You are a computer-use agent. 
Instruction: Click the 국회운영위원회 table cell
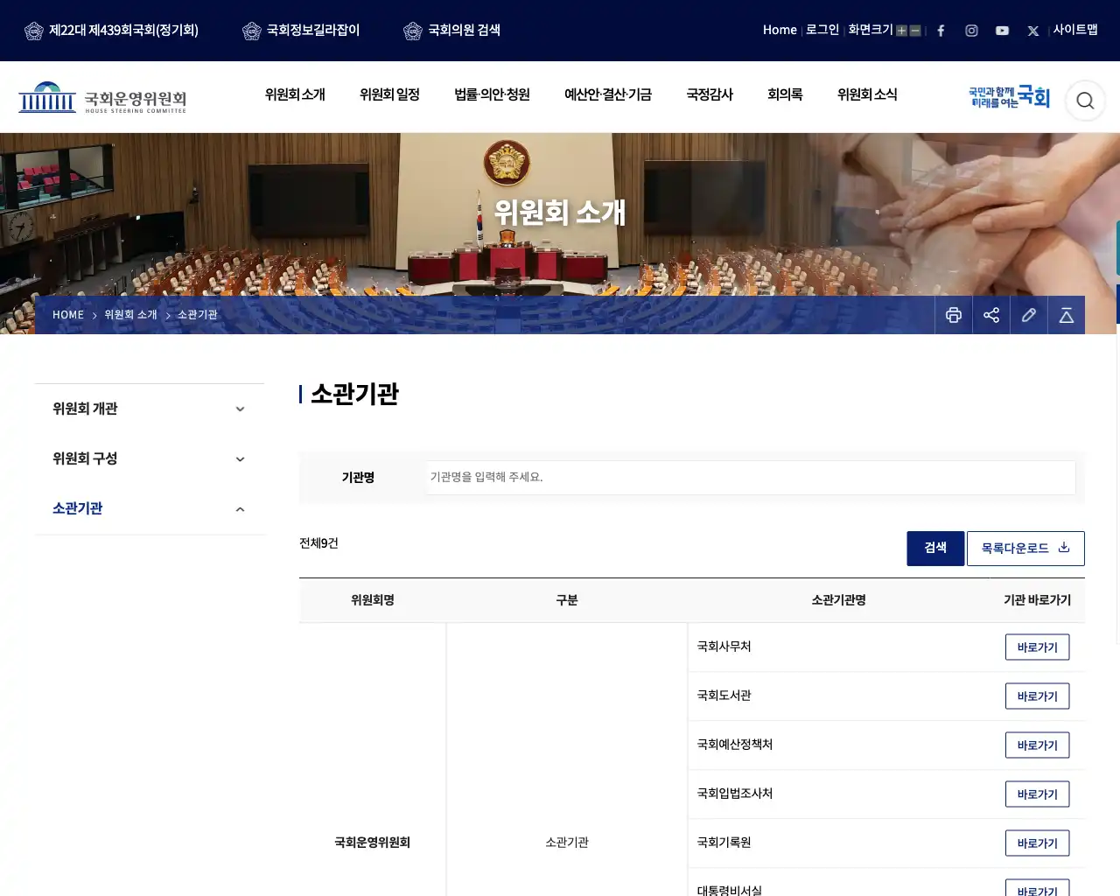(x=373, y=843)
